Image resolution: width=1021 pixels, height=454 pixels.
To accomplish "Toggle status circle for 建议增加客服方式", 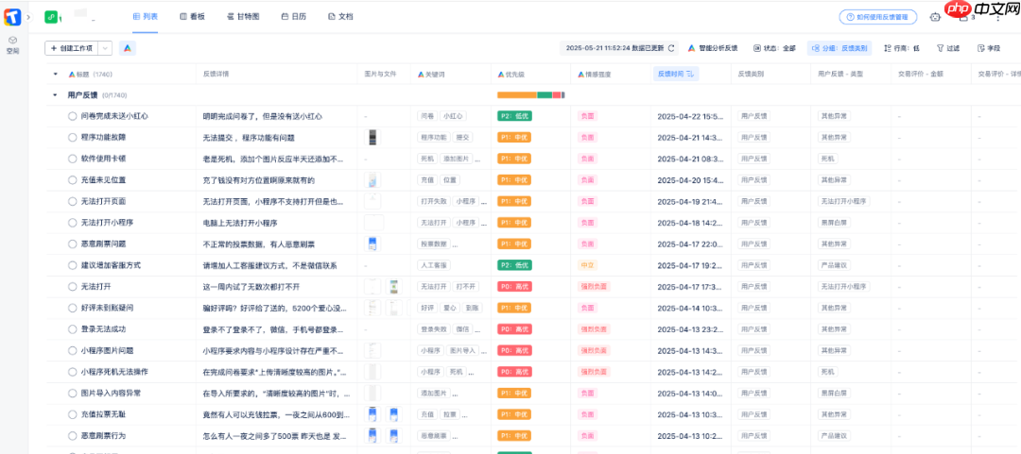I will (73, 265).
